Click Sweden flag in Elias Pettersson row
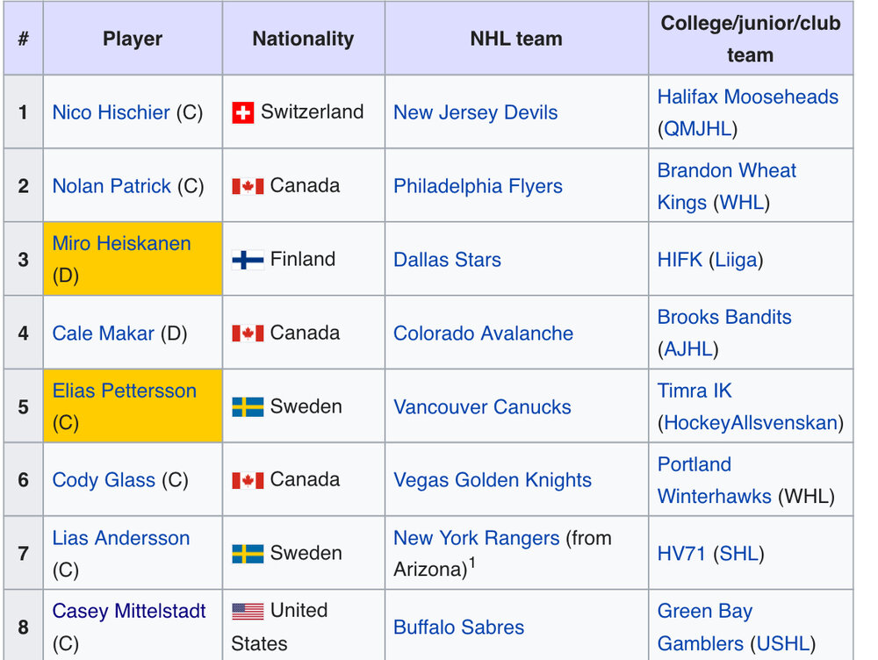This screenshot has width=878, height=660. click(x=248, y=407)
